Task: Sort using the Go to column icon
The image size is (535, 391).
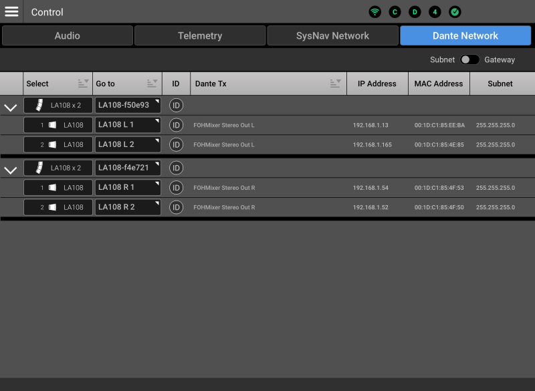Action: pos(152,84)
